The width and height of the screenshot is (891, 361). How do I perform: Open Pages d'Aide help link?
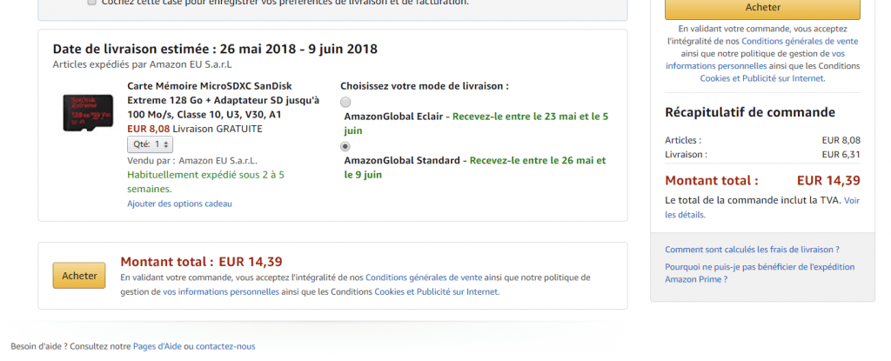coord(157,346)
